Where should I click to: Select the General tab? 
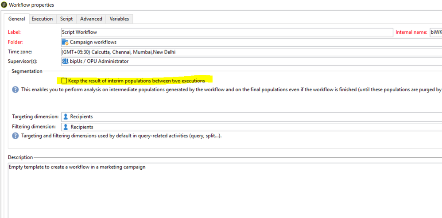point(17,19)
